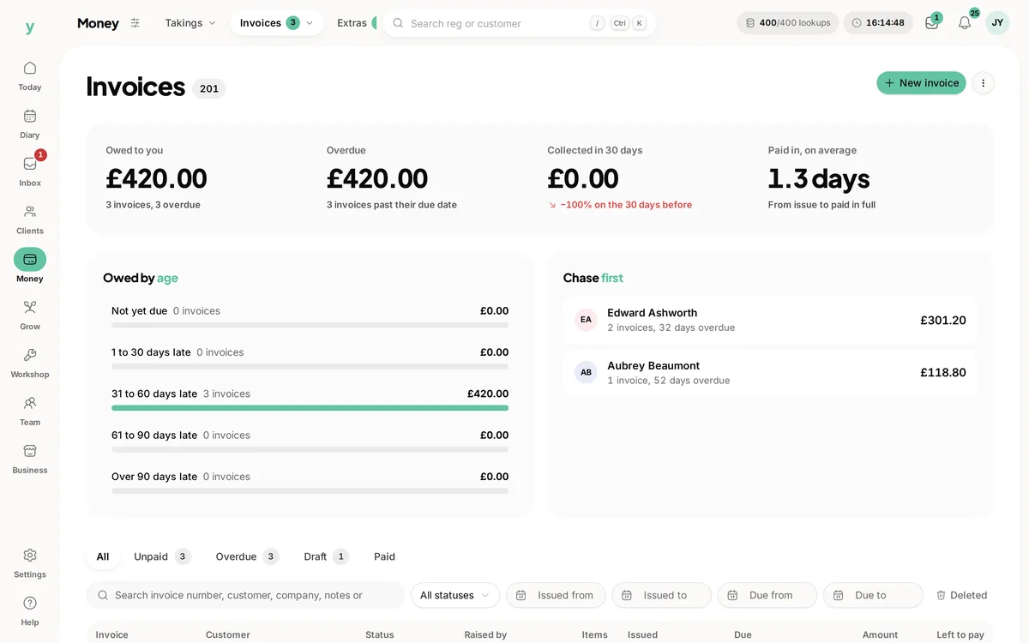Image resolution: width=1029 pixels, height=643 pixels.
Task: Open the more options menu beside New invoice
Action: coord(984,83)
